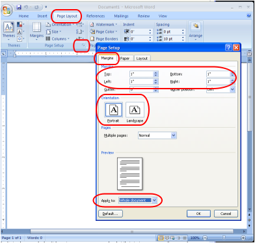Open the paper Size menu
Viewport: 255px width, 243px height.
pos(53,32)
